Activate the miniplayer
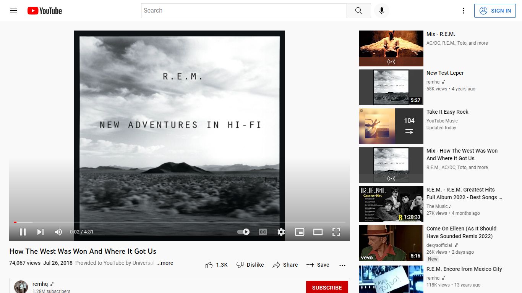The image size is (522, 293). [300, 232]
